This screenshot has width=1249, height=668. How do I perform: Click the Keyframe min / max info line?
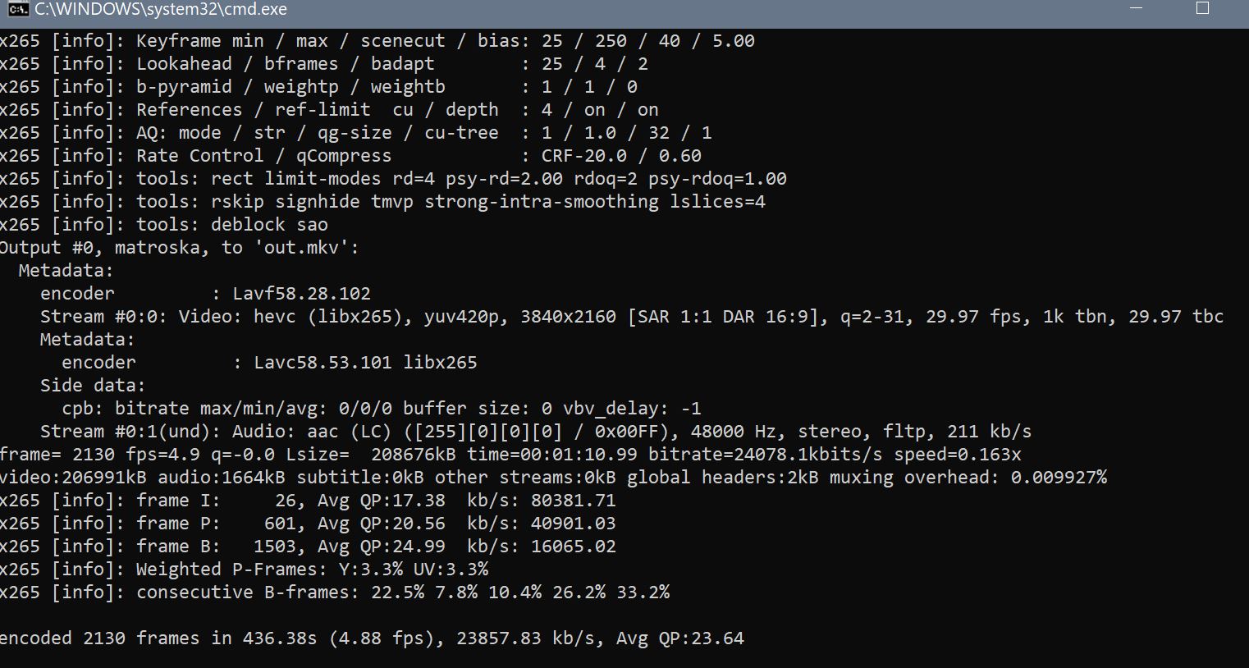(377, 41)
